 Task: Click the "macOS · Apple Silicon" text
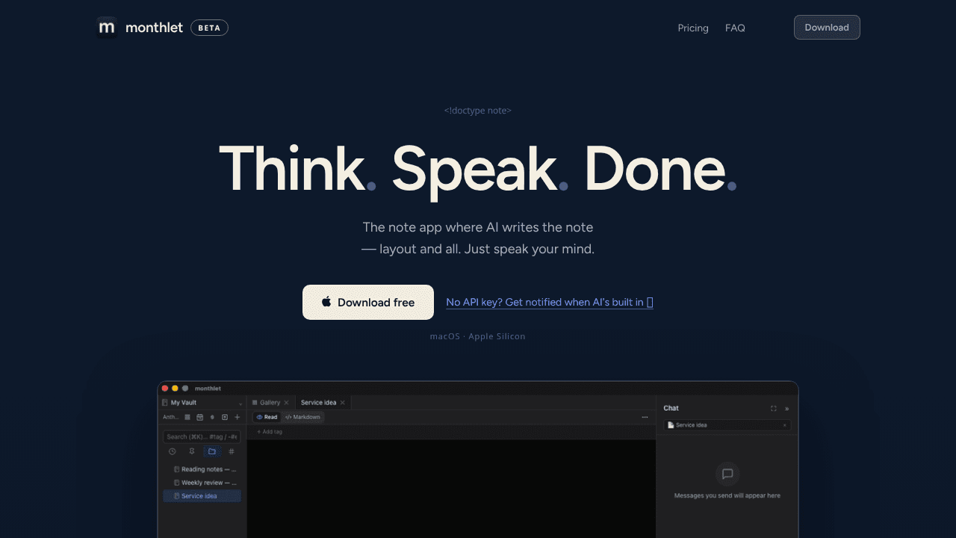(478, 336)
